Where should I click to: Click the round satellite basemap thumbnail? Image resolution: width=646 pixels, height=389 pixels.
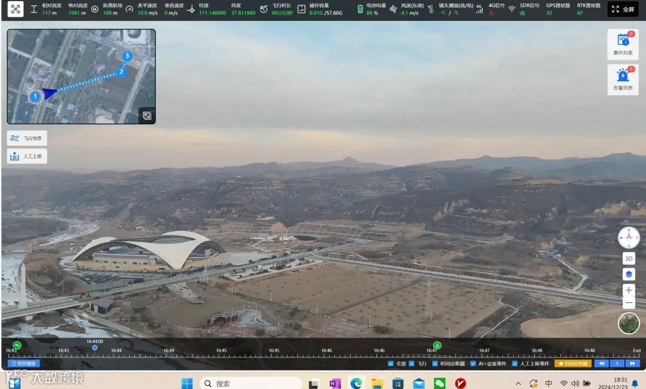629,323
